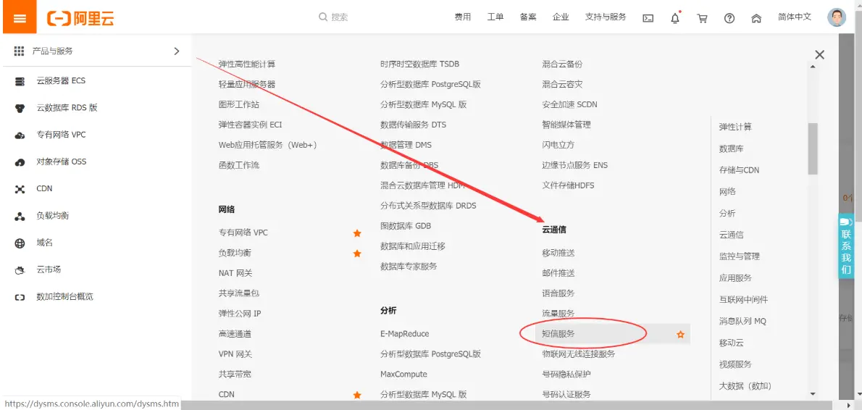Open 号码隐私保护 link
The image size is (862, 410).
coord(566,375)
